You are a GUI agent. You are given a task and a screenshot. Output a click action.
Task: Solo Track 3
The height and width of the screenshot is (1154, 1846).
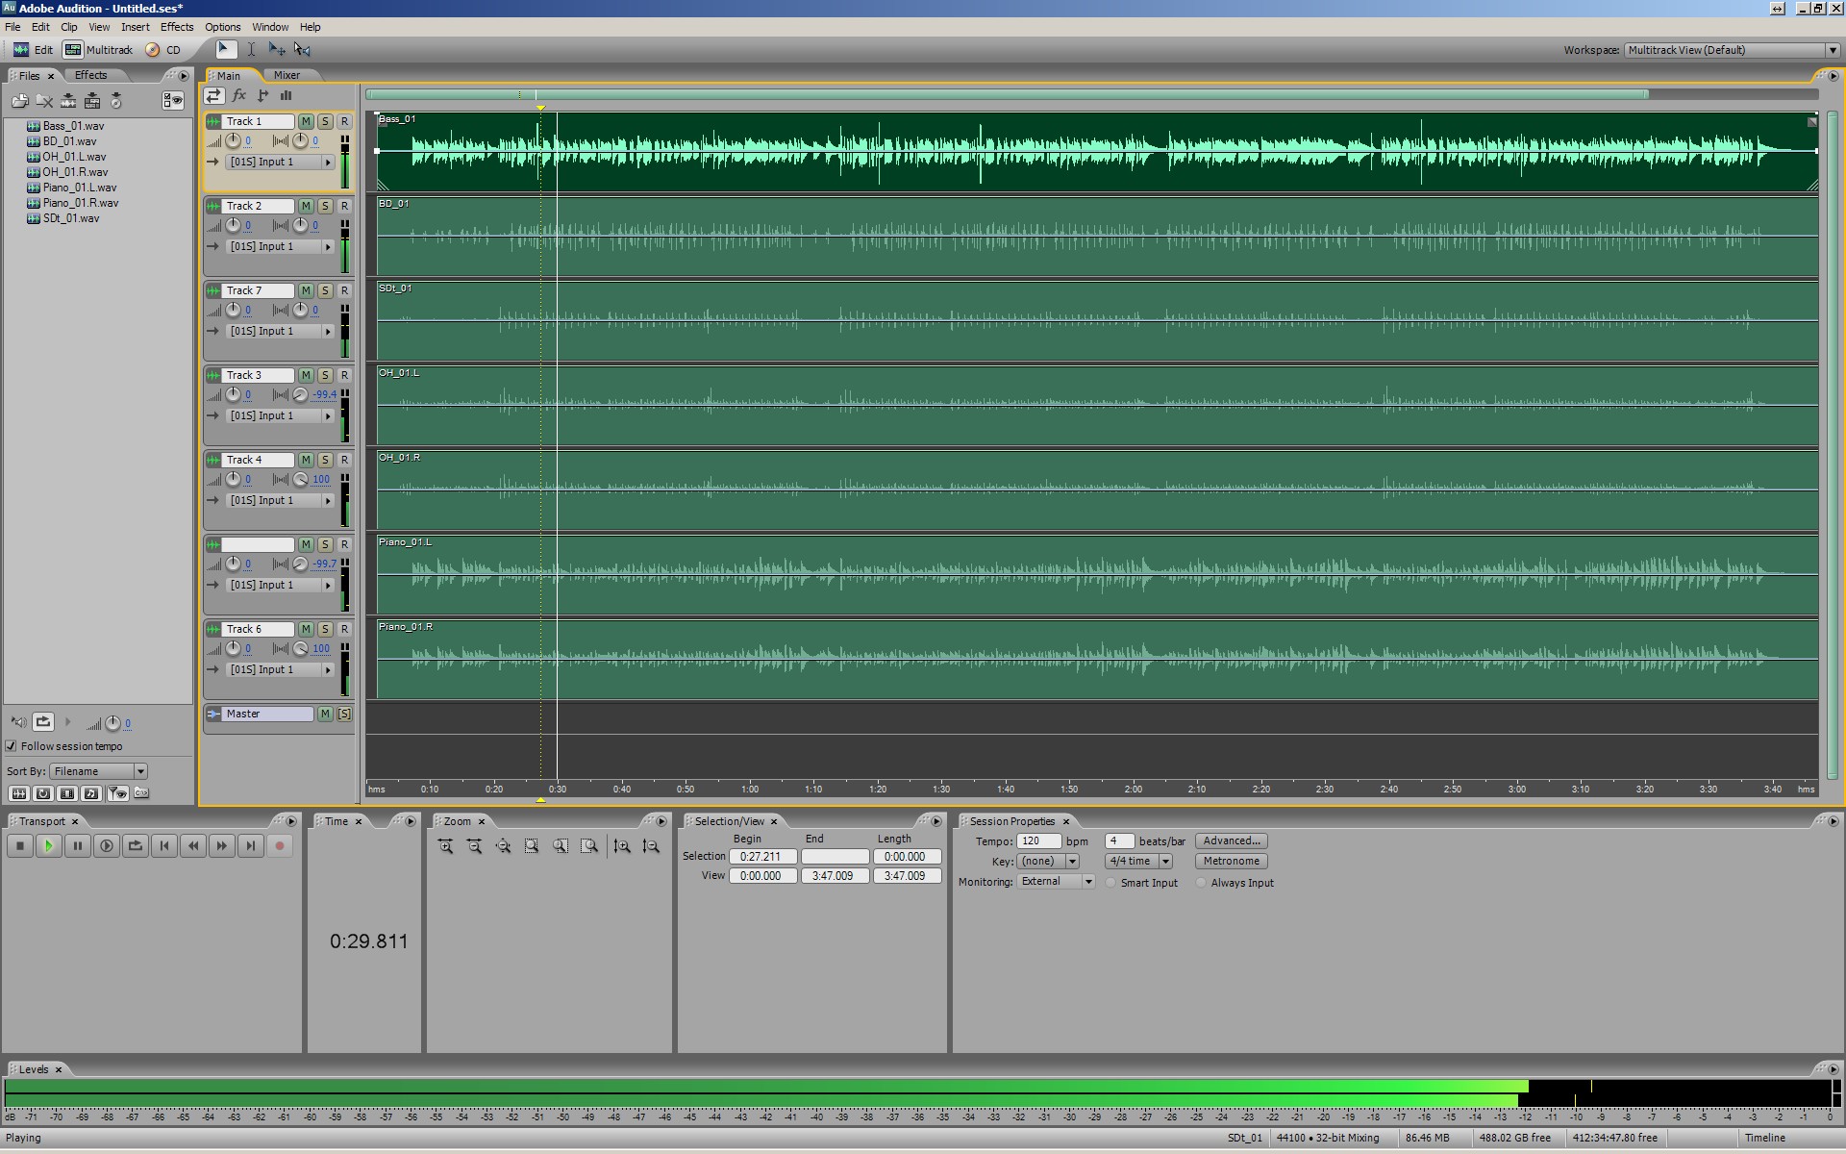pyautogui.click(x=325, y=375)
